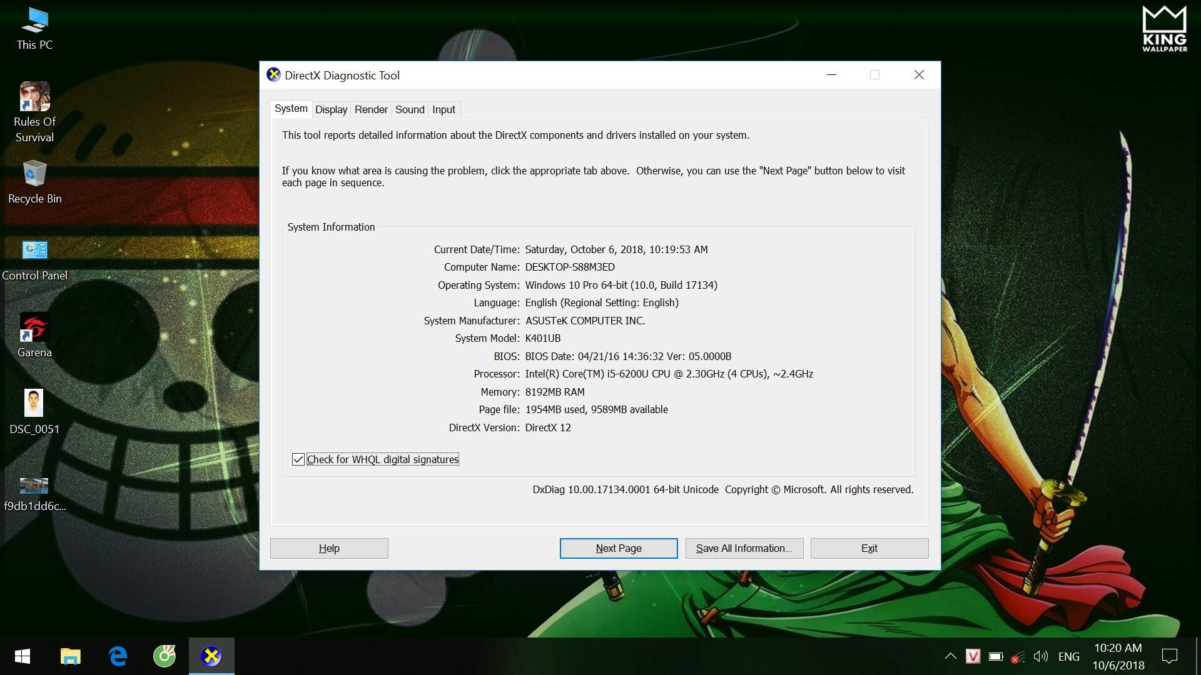Uncheck Check for WHQL digital signatures
1201x675 pixels.
(298, 459)
